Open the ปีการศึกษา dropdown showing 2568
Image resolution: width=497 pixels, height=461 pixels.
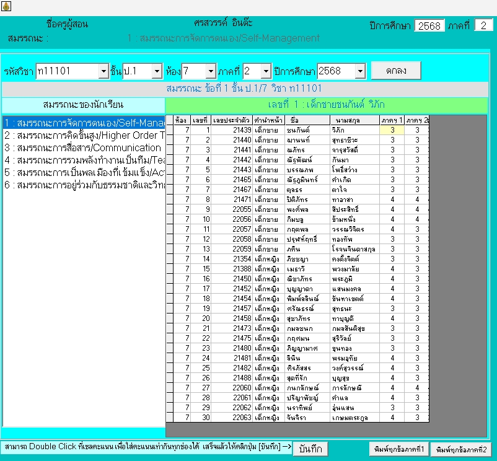point(360,71)
